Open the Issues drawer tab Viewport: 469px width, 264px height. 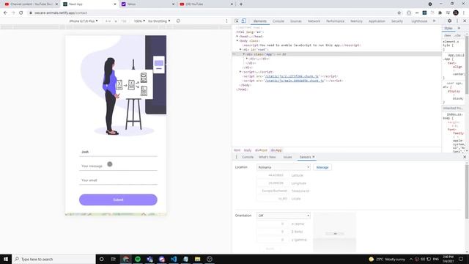[x=287, y=157]
